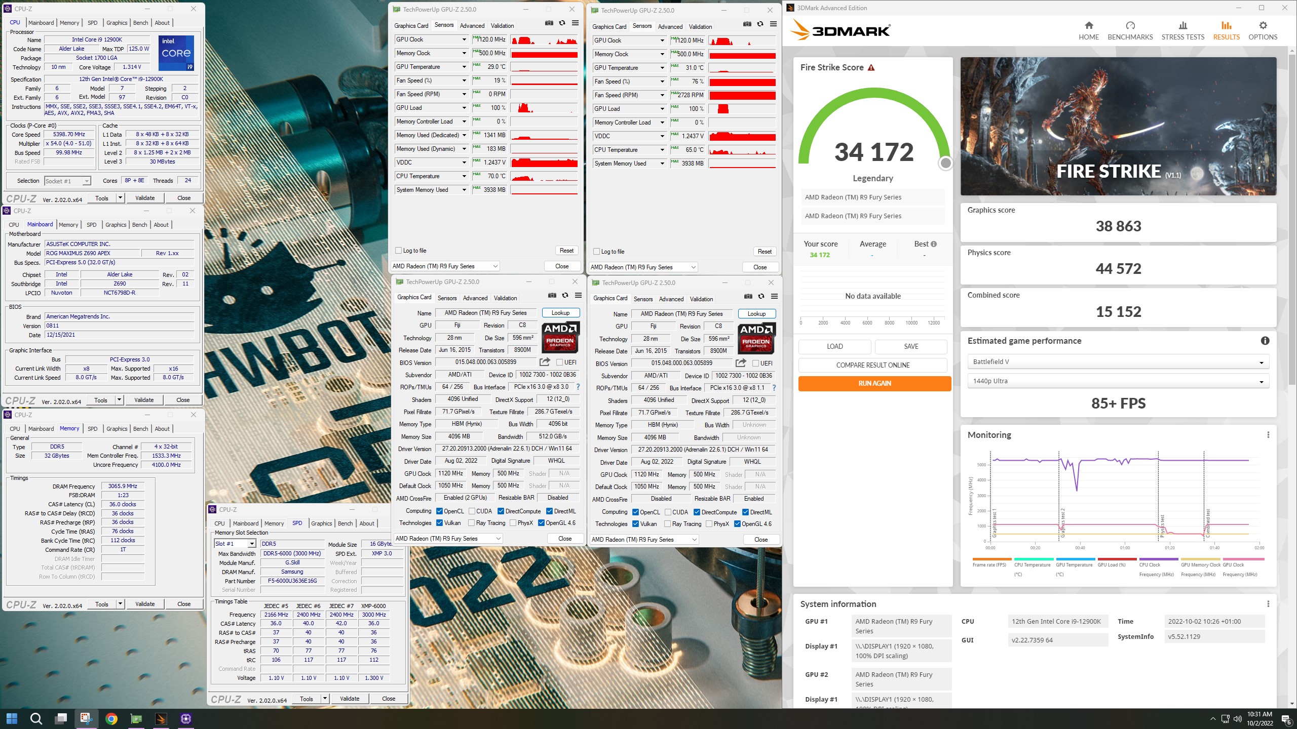
Task: Open Windows Start menu
Action: click(12, 718)
